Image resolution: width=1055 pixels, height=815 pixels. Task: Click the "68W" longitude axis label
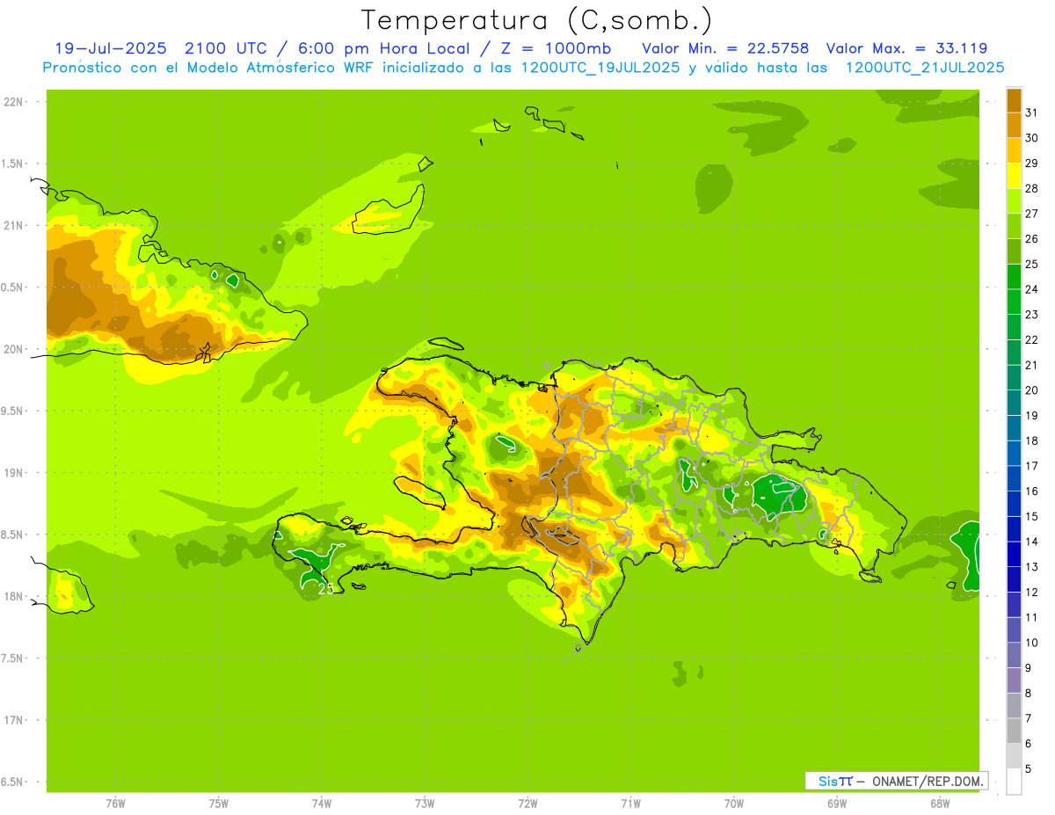point(940,803)
